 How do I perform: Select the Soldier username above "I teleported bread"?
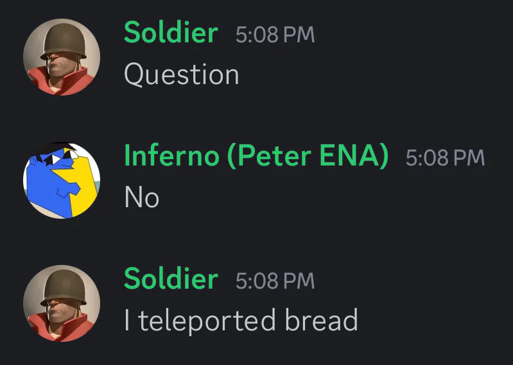click(171, 280)
